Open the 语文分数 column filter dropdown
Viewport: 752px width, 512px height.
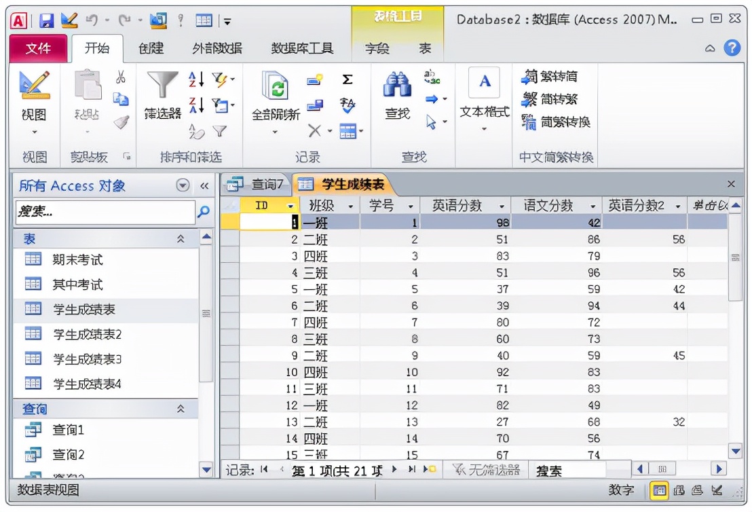[593, 206]
